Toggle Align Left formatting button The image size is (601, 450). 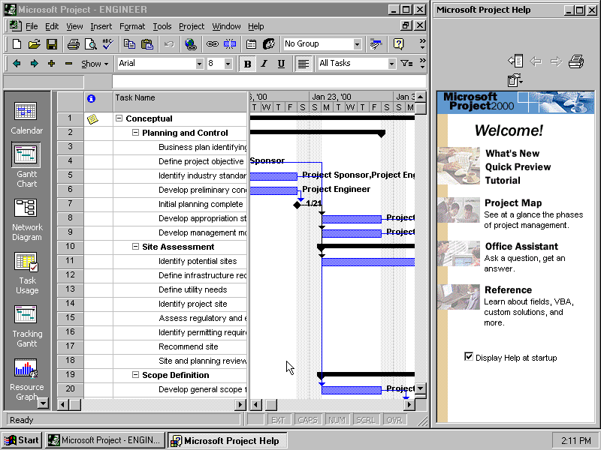click(x=304, y=64)
